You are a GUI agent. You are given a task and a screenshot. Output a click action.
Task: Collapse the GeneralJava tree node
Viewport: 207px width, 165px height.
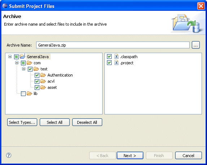pyautogui.click(x=10, y=57)
